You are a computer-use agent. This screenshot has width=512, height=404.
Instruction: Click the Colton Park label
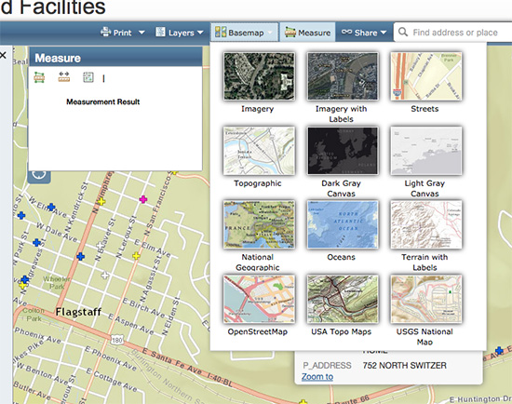pos(33,315)
